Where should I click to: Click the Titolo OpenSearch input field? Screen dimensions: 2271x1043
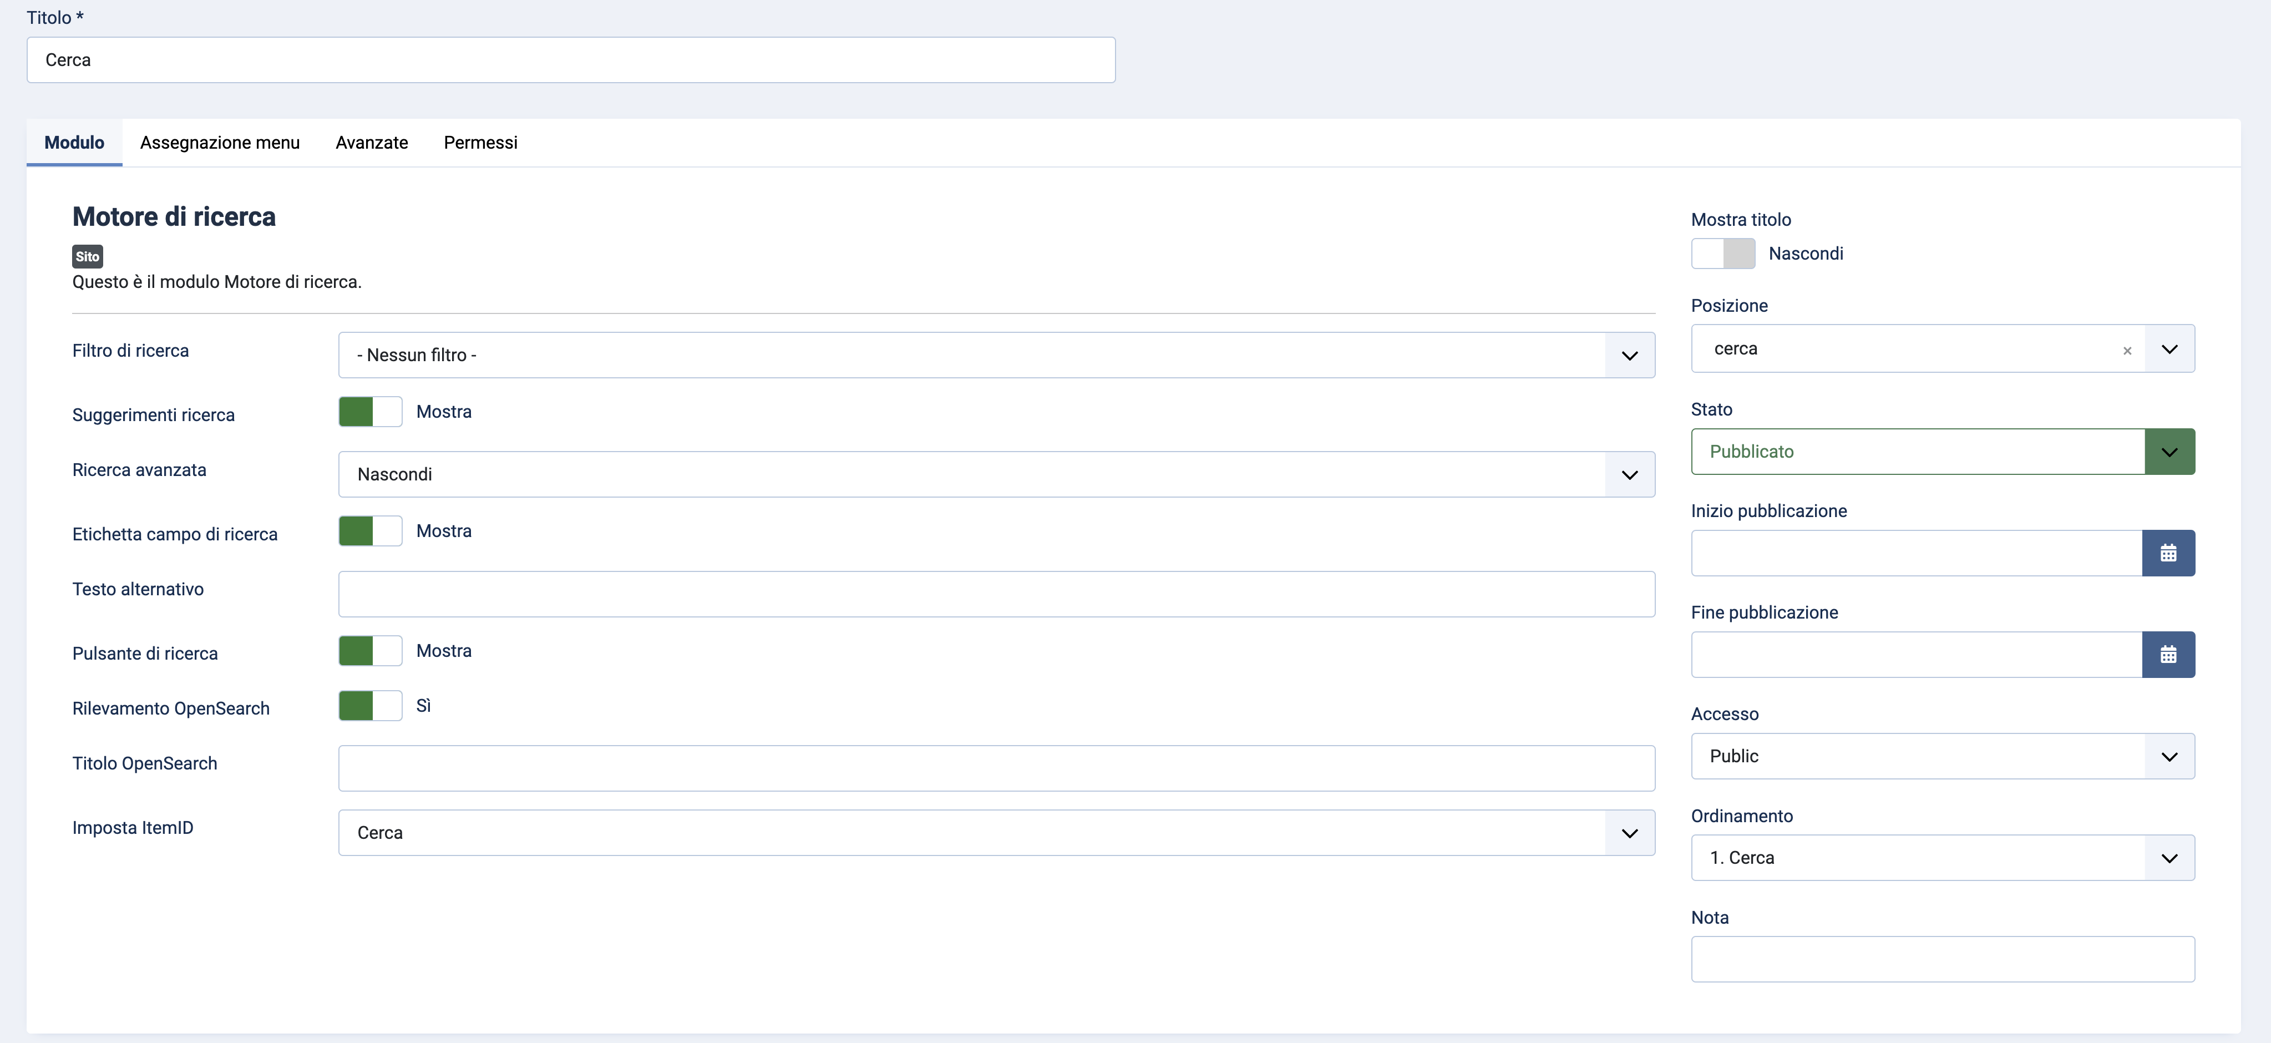point(996,768)
